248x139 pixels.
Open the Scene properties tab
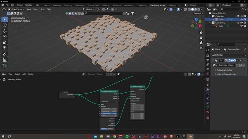[208, 69]
